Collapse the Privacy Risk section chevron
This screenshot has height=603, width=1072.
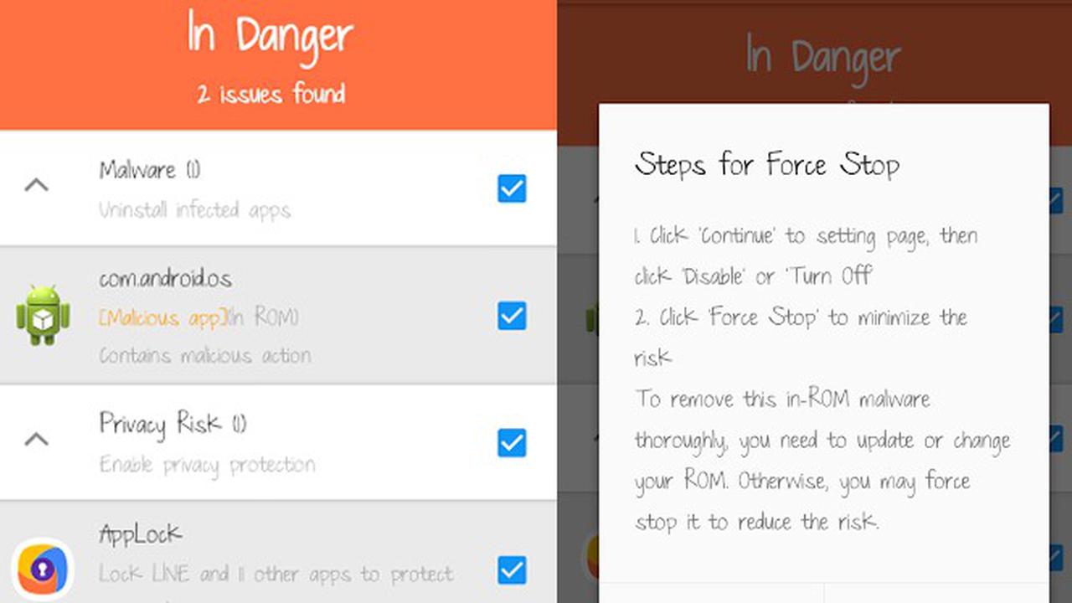(x=36, y=439)
